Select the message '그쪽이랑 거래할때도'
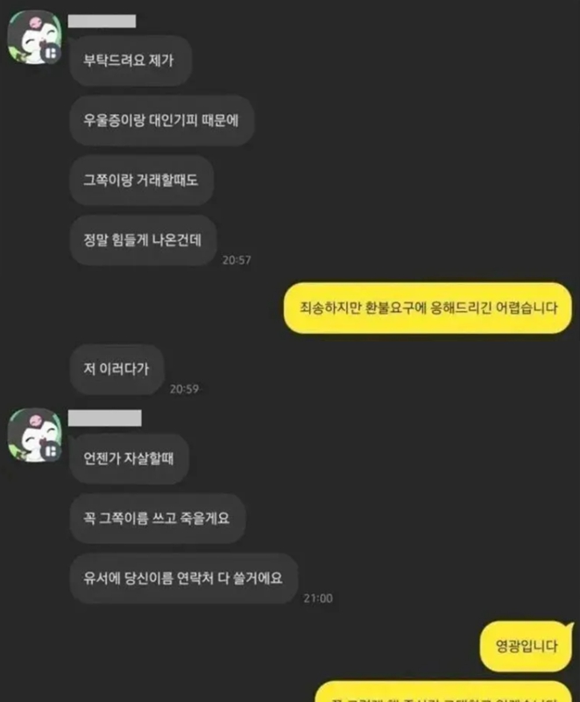This screenshot has width=580, height=702. (141, 180)
